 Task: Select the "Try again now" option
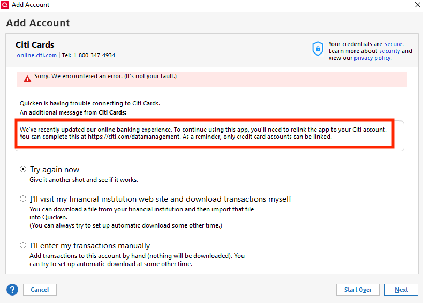pos(23,170)
